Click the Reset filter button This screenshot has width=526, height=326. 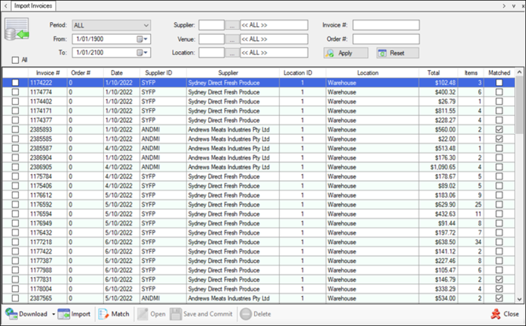pos(398,53)
